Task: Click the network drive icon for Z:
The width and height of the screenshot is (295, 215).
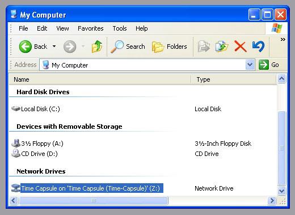Action: 15,188
